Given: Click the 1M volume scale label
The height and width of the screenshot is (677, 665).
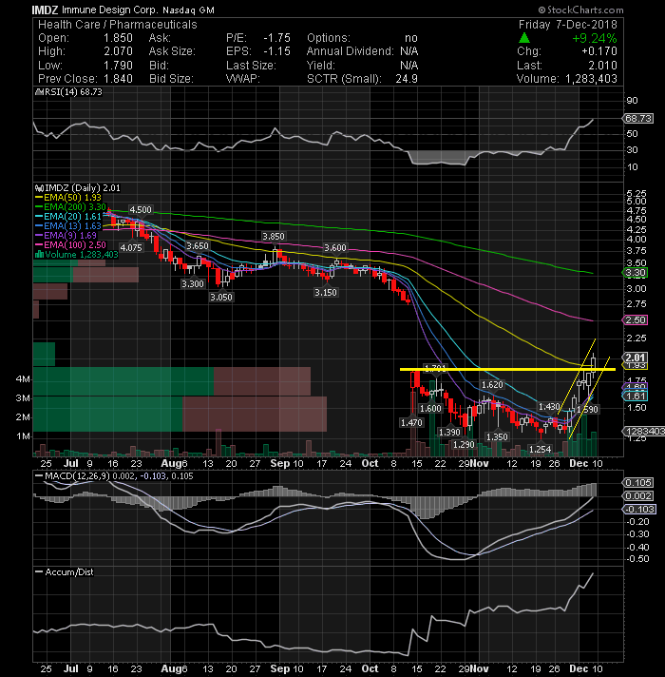Looking at the screenshot, I should coord(23,436).
